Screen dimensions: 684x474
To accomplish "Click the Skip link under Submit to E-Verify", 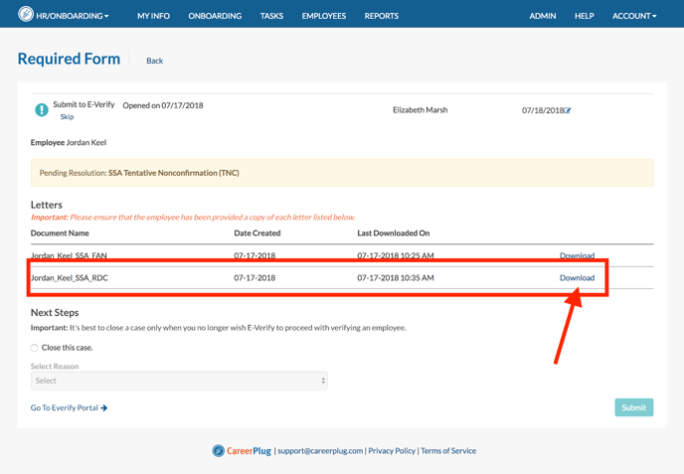I will pos(67,117).
